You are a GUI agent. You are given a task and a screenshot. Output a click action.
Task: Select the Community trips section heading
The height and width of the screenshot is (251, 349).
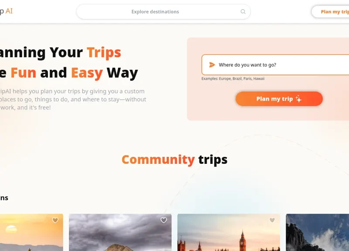174,159
